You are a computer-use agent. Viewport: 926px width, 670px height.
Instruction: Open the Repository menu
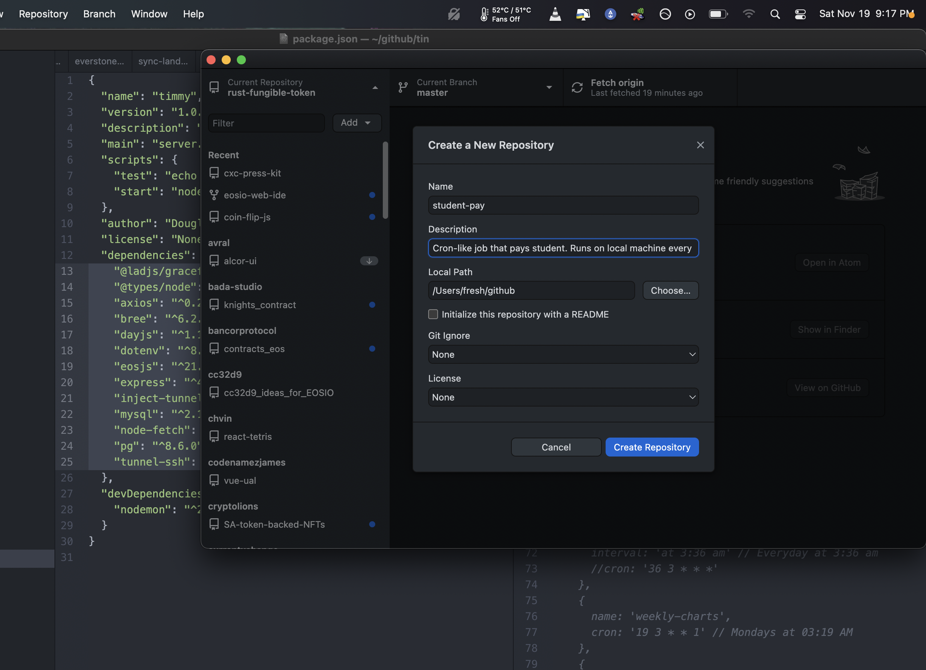(x=43, y=14)
